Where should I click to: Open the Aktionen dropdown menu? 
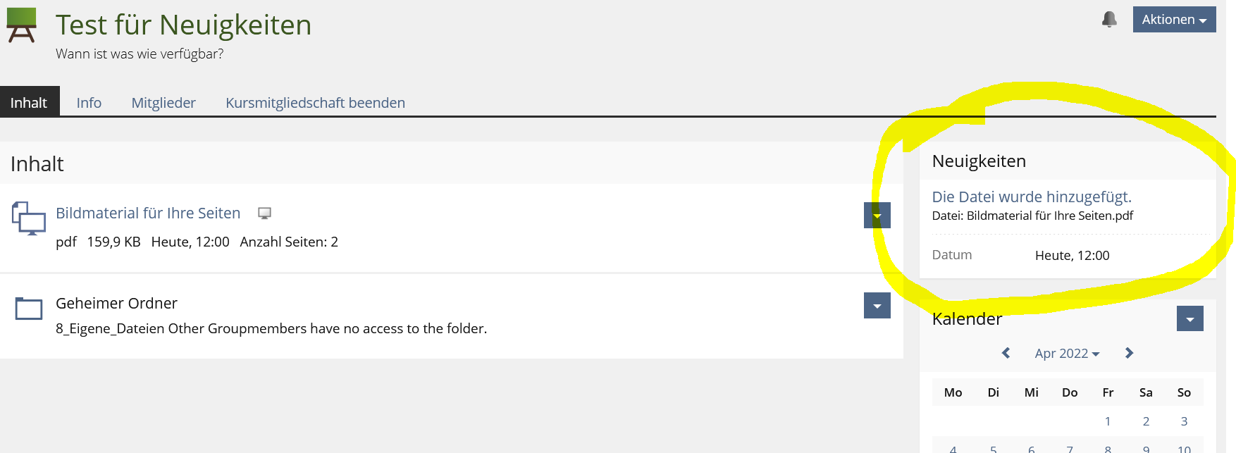pos(1174,20)
